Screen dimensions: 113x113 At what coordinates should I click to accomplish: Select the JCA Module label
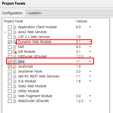pyautogui.click(x=27, y=81)
